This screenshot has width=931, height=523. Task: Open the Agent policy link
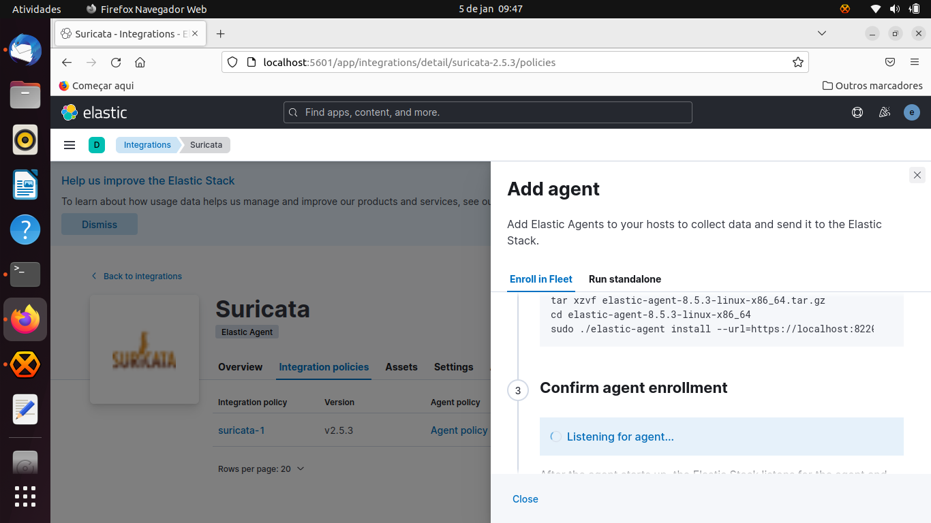459,430
